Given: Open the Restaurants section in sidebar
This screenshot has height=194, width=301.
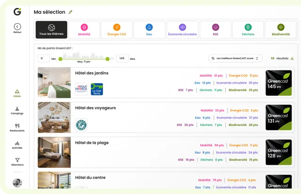Looking at the screenshot, I should tap(17, 128).
